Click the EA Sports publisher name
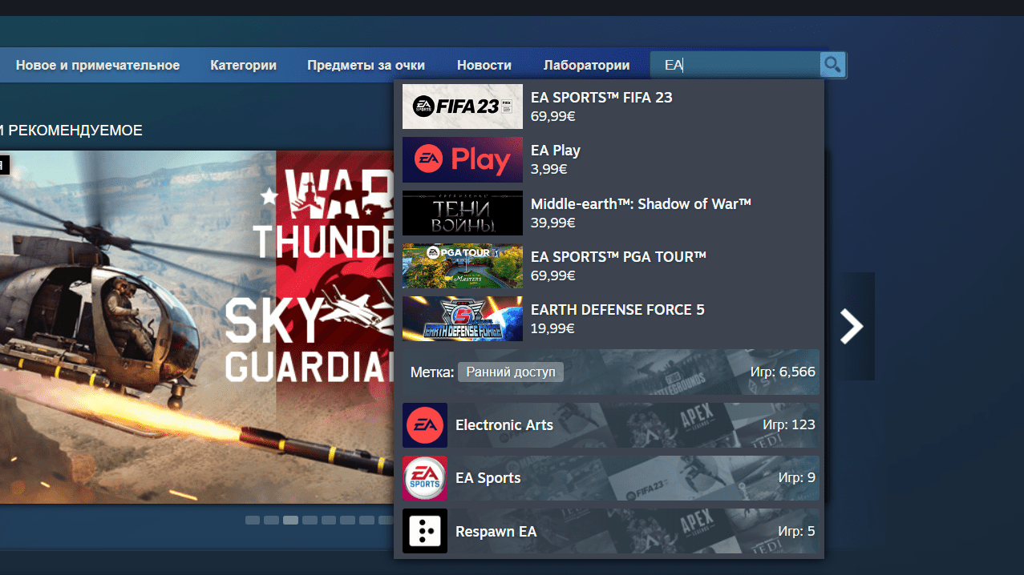Screen dimensions: 1024x575 pos(488,478)
